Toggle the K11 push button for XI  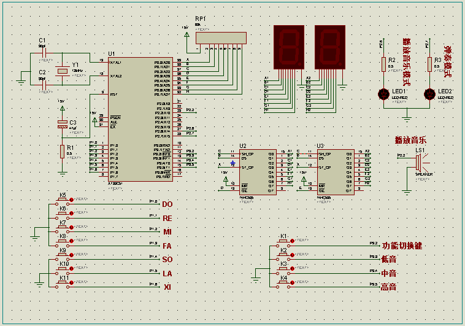coord(63,285)
